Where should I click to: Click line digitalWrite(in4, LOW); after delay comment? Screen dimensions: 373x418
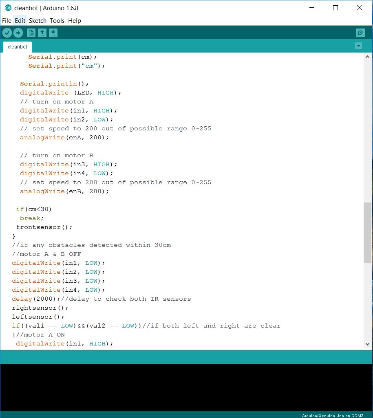click(x=58, y=290)
